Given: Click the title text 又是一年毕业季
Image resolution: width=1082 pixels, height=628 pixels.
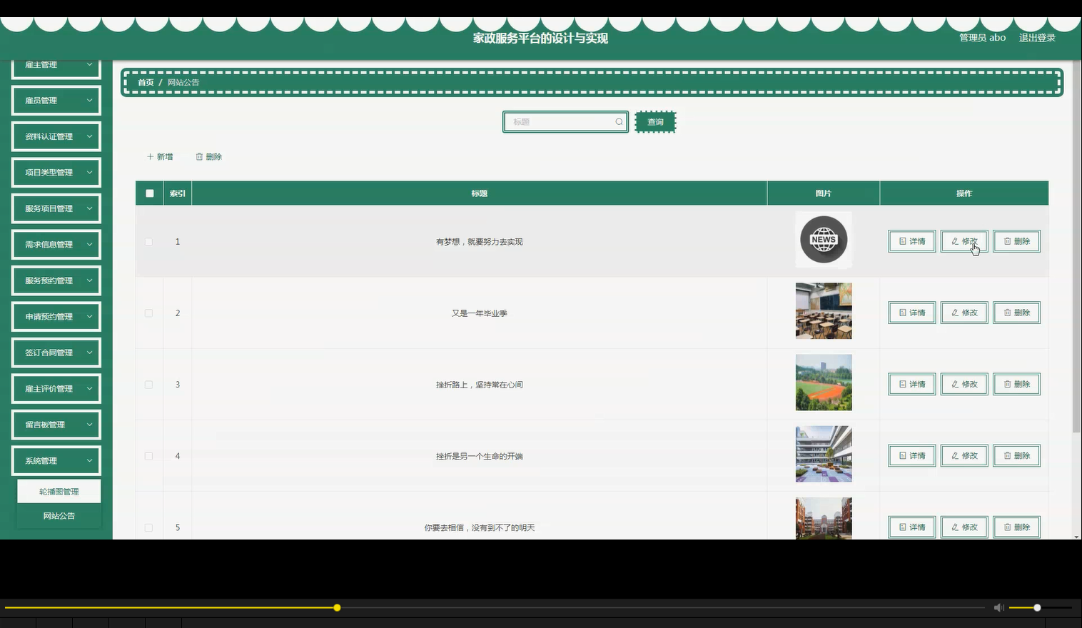Looking at the screenshot, I should [x=480, y=313].
